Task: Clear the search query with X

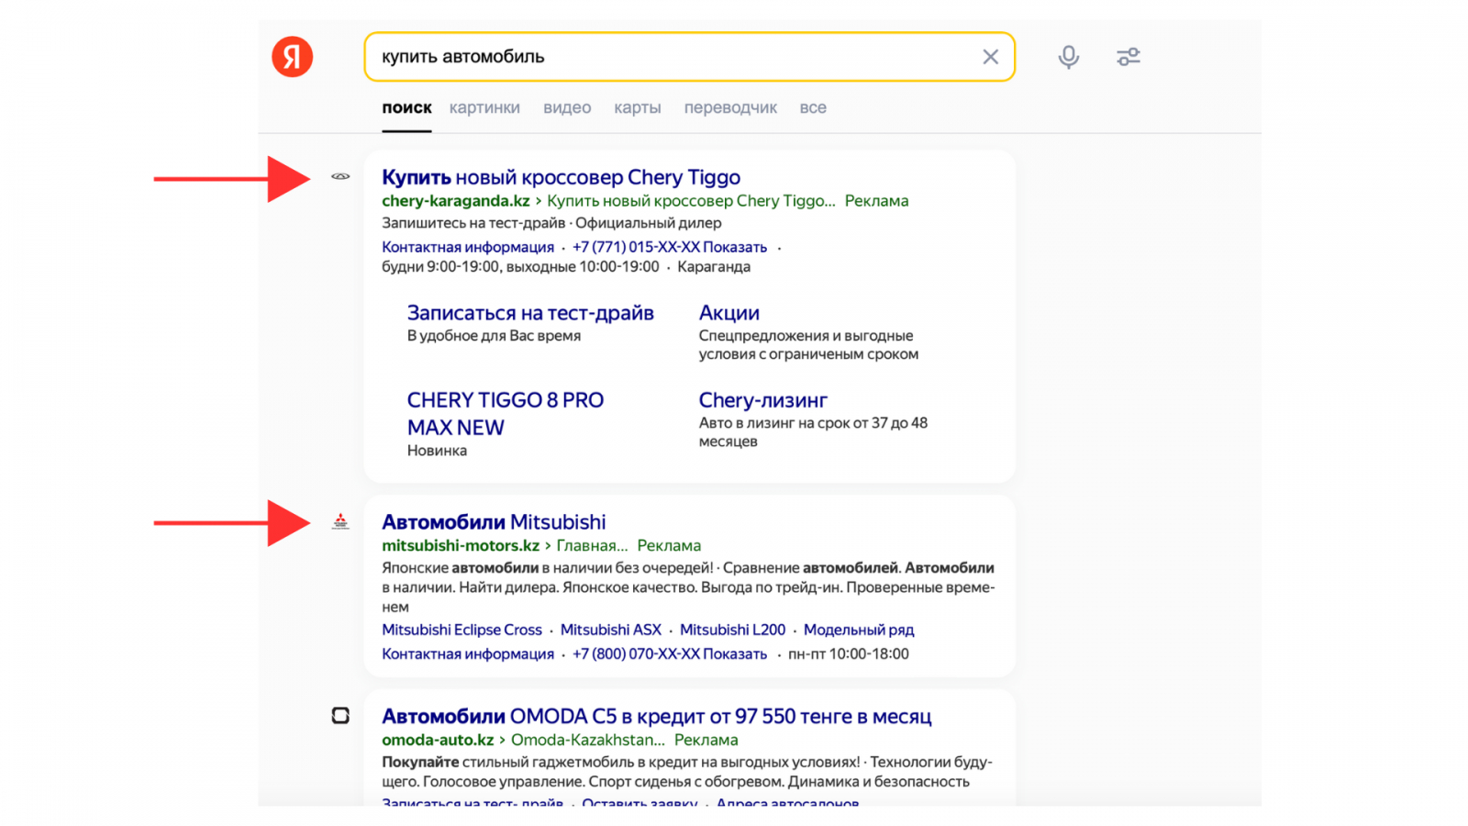Action: [x=990, y=57]
